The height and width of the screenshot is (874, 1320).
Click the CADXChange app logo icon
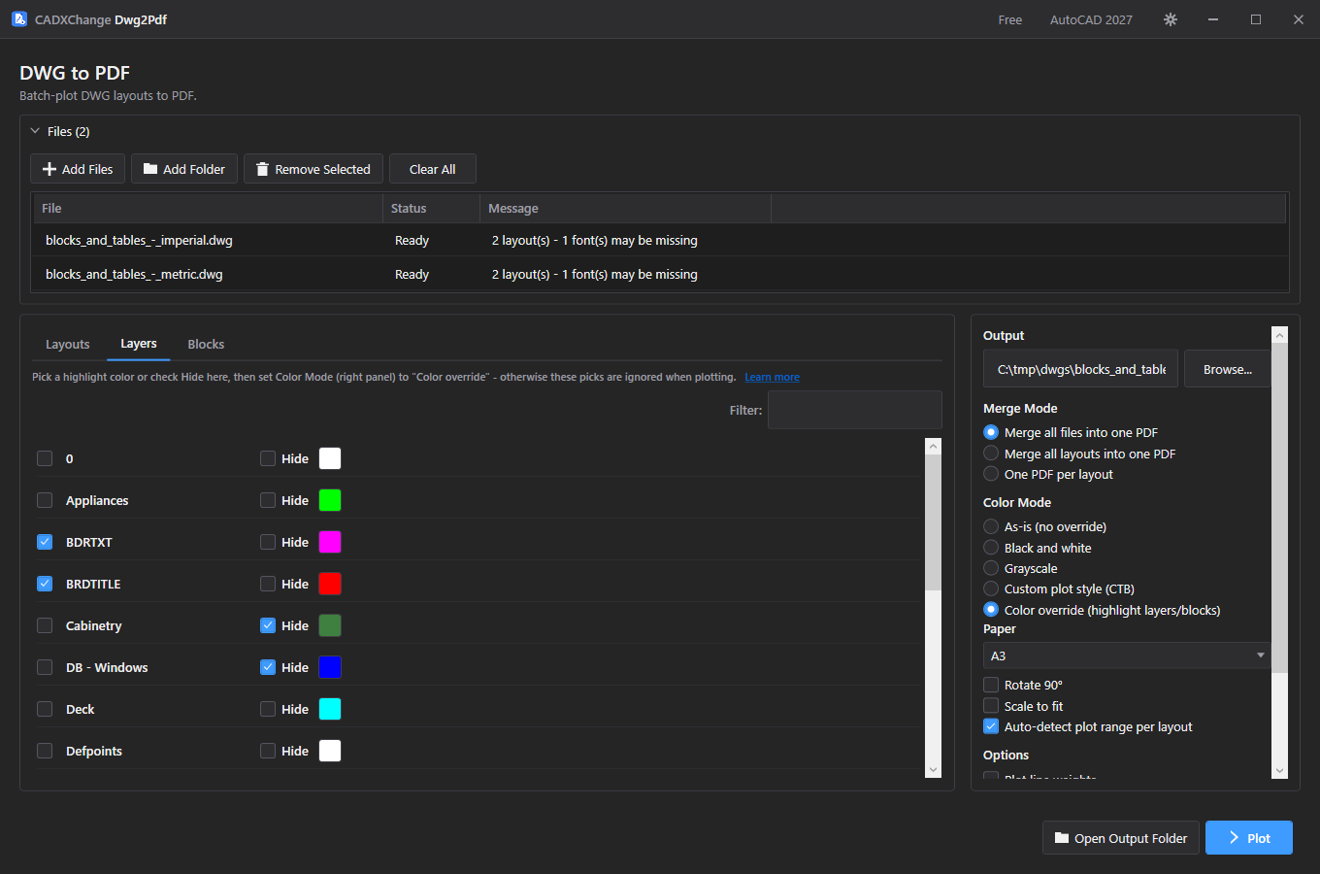tap(19, 19)
